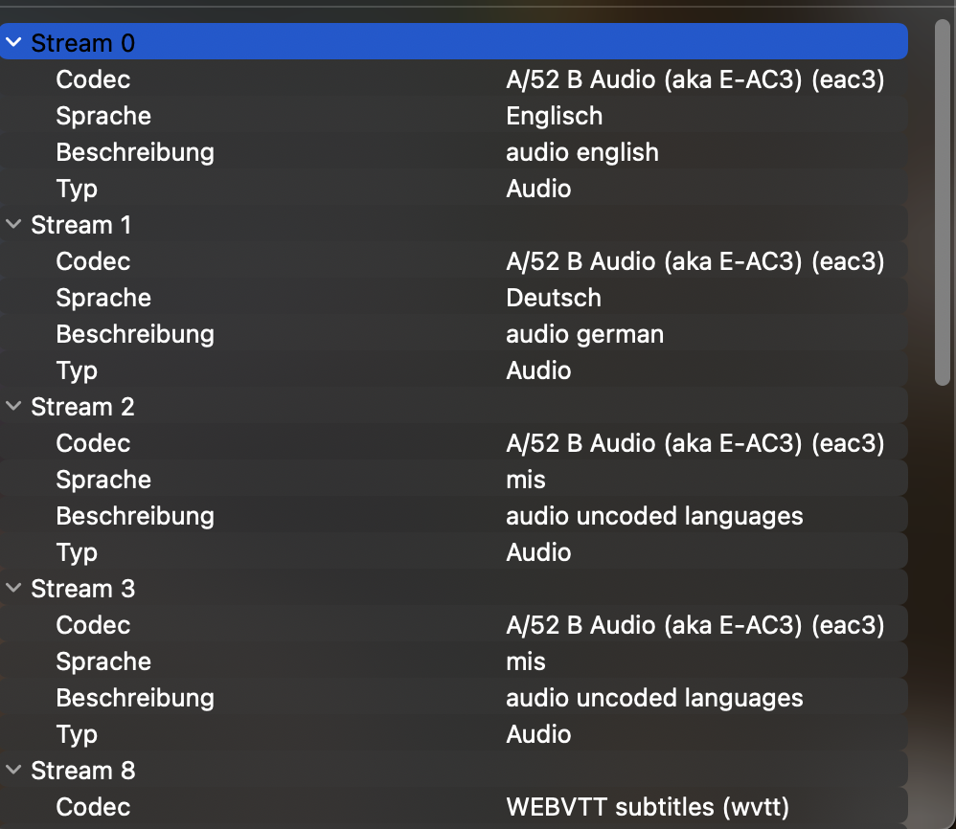956x829 pixels.
Task: Click the Englisch language value
Action: (x=554, y=116)
